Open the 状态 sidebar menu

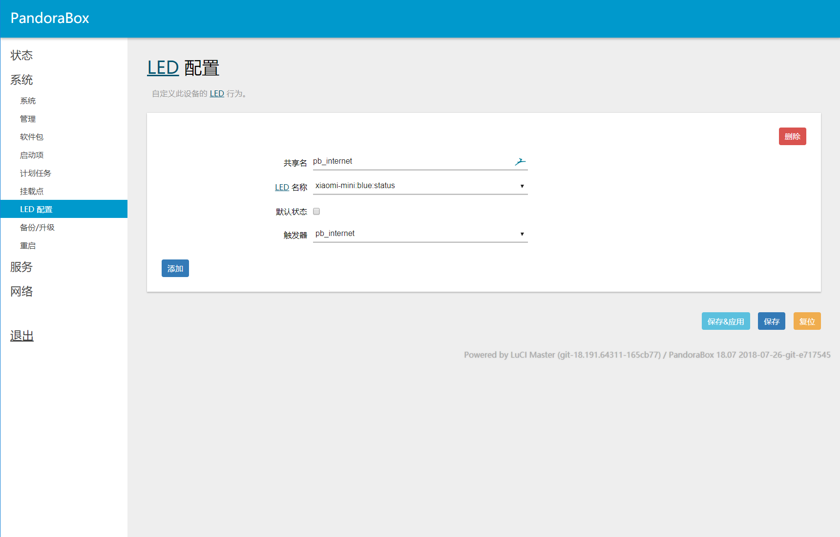[x=21, y=55]
